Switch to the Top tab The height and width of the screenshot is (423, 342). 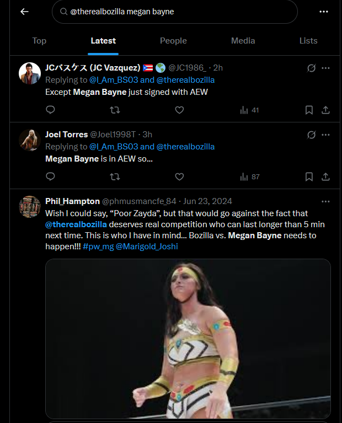[x=39, y=41]
